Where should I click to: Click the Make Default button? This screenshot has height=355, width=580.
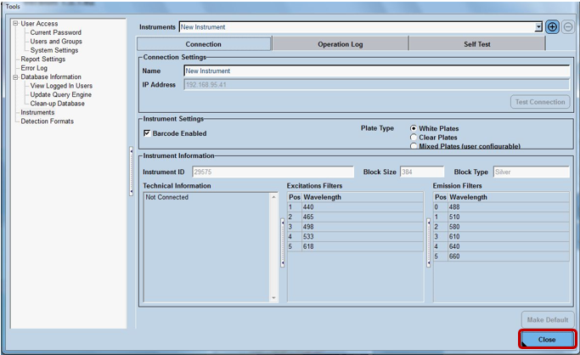tap(546, 318)
